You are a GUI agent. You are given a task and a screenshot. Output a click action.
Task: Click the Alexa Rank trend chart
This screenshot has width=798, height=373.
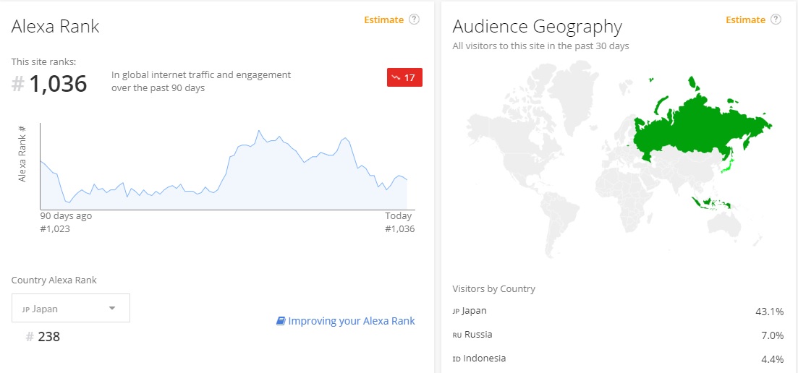point(227,166)
